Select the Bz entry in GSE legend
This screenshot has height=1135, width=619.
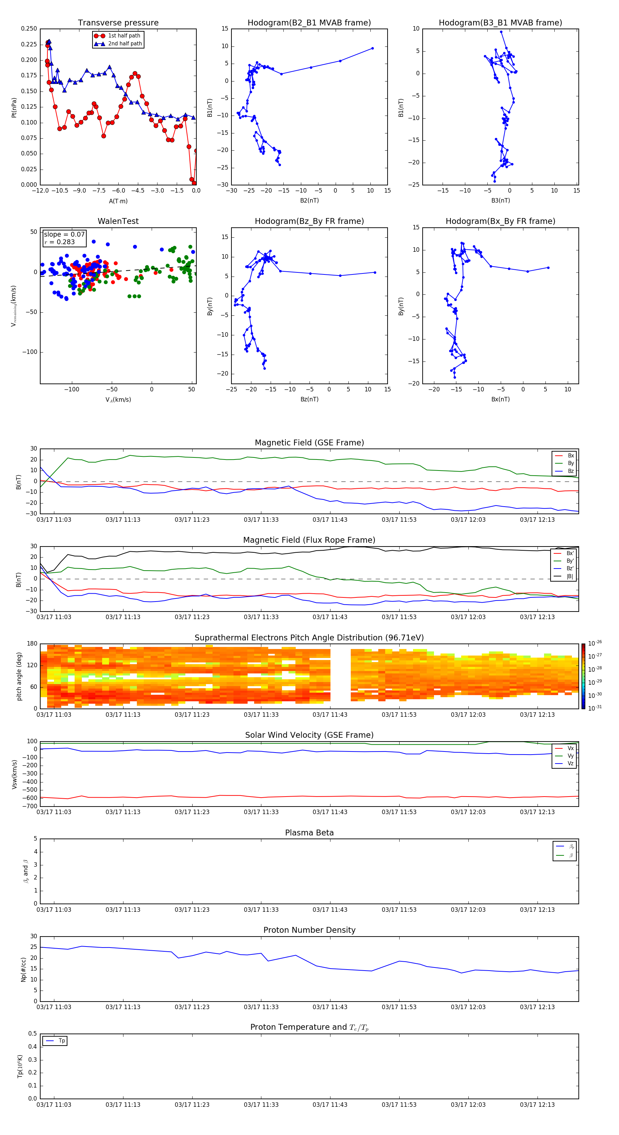(564, 471)
